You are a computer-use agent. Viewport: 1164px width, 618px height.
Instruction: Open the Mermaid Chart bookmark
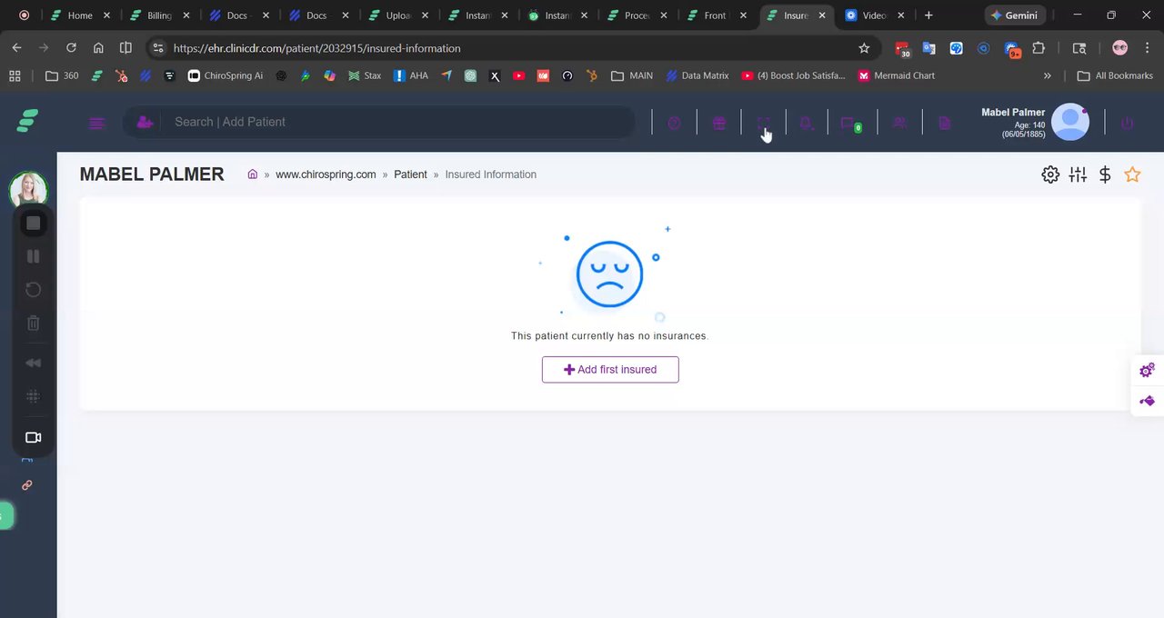[x=897, y=75]
